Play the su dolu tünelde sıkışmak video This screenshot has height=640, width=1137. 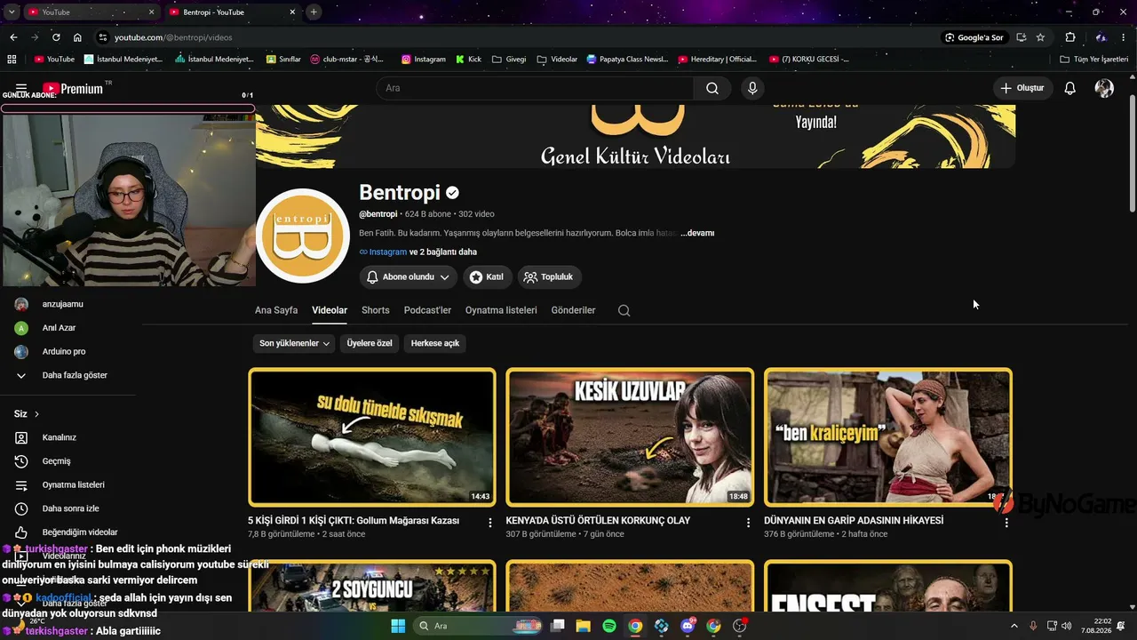click(x=372, y=436)
